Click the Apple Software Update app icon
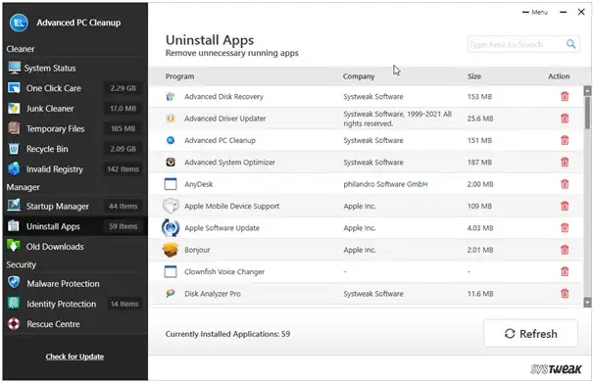 tap(171, 228)
